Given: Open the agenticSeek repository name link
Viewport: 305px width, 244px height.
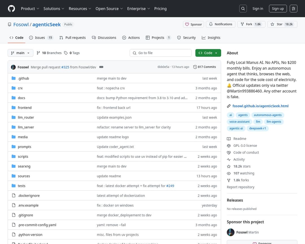Looking at the screenshot, I should (x=47, y=25).
